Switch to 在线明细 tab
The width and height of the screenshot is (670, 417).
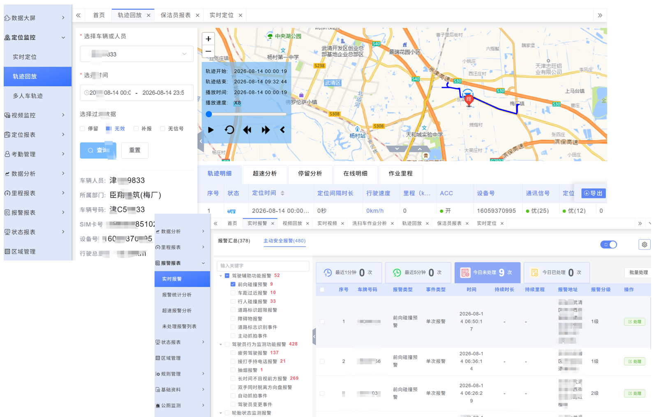point(355,174)
